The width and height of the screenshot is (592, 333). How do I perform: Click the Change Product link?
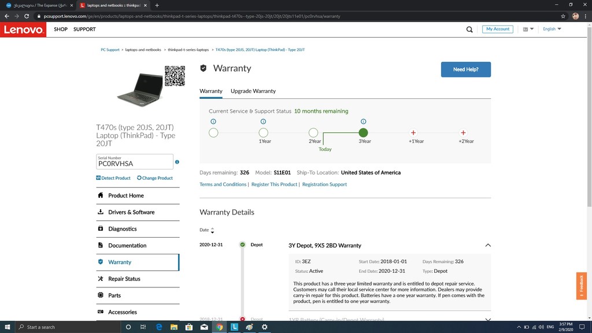point(155,178)
